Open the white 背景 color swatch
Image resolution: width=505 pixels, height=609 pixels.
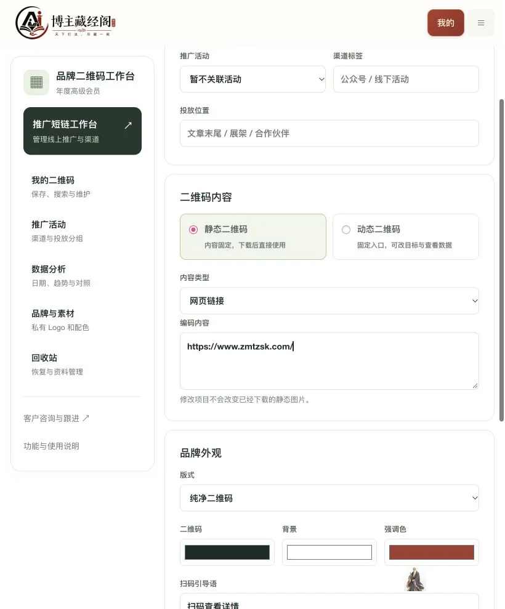click(329, 552)
